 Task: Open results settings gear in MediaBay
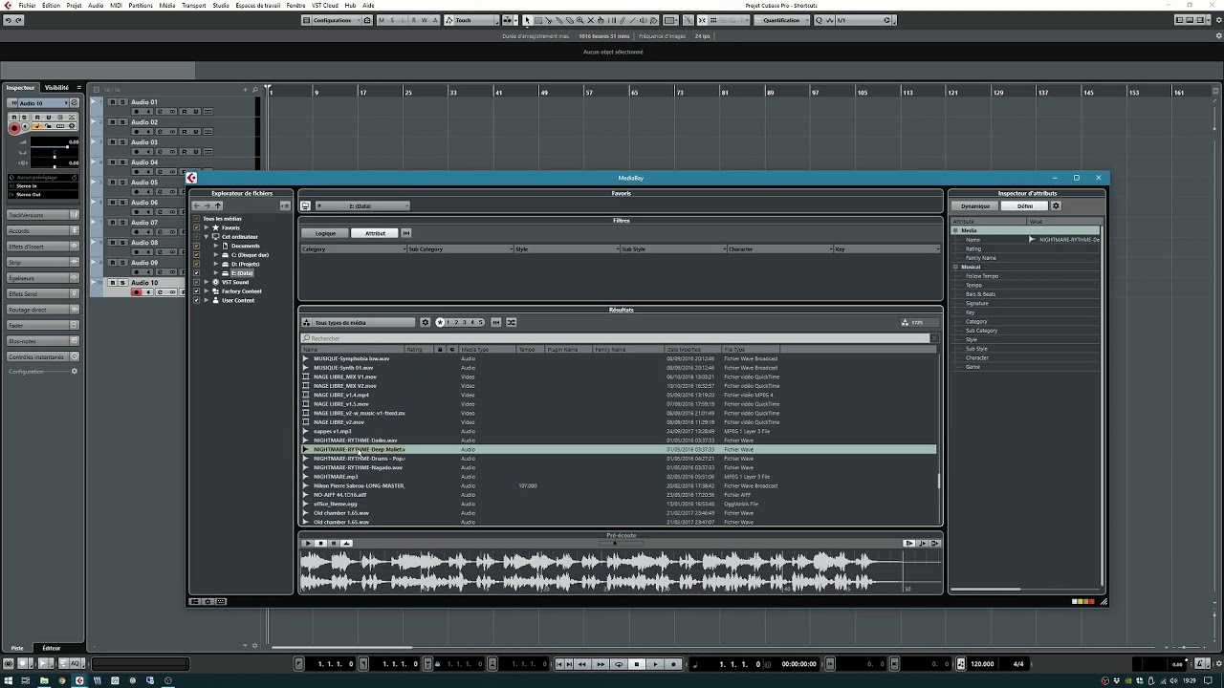pos(426,323)
